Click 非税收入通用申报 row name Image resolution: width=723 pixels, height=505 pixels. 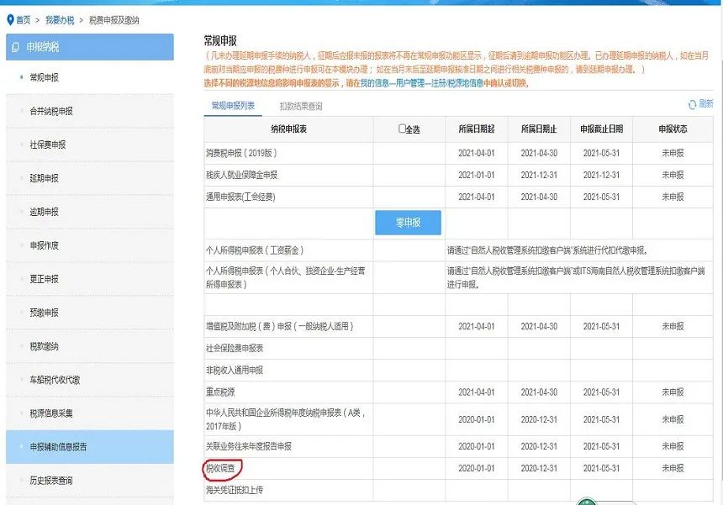coord(235,371)
